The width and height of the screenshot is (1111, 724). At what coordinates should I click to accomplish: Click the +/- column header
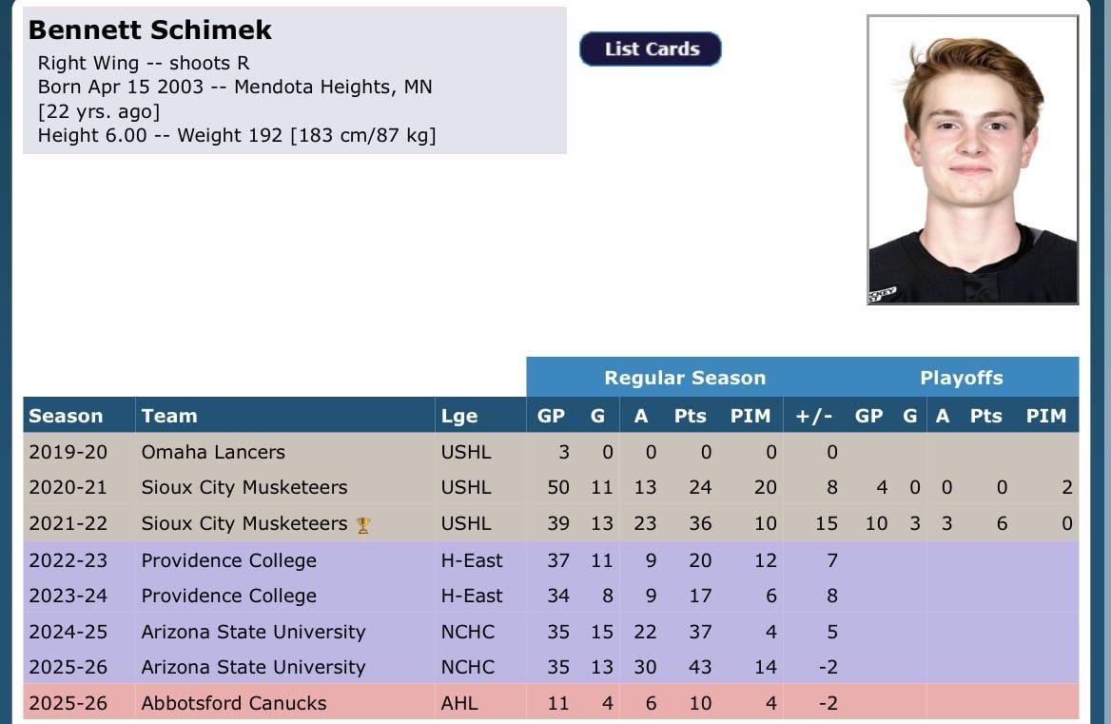coord(814,416)
